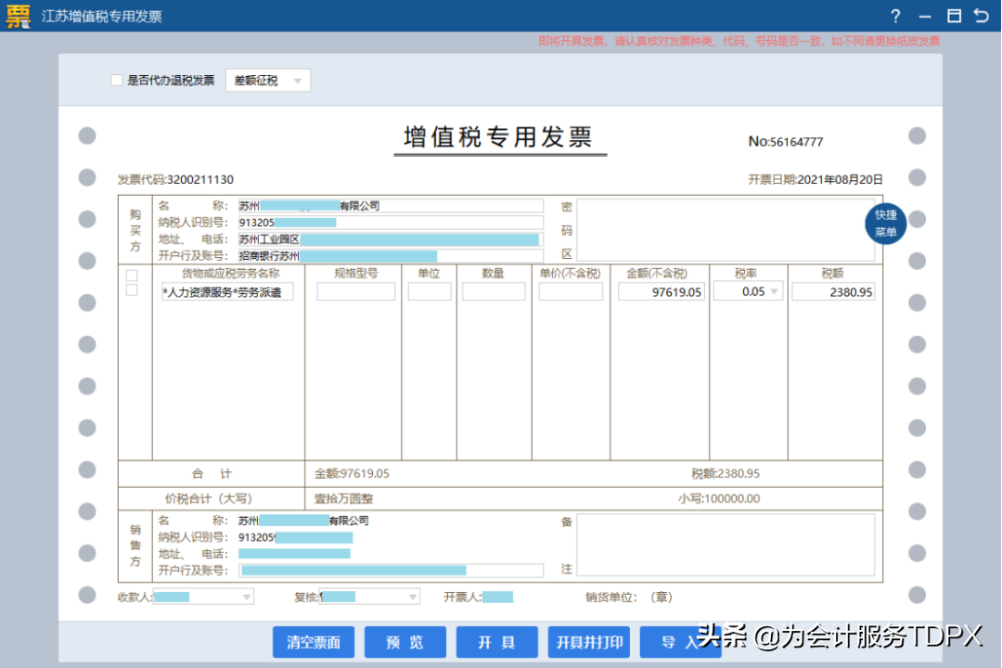Open the 快捷菜单 round quick menu
Viewport: 1002px width, 668px height.
pyautogui.click(x=885, y=224)
